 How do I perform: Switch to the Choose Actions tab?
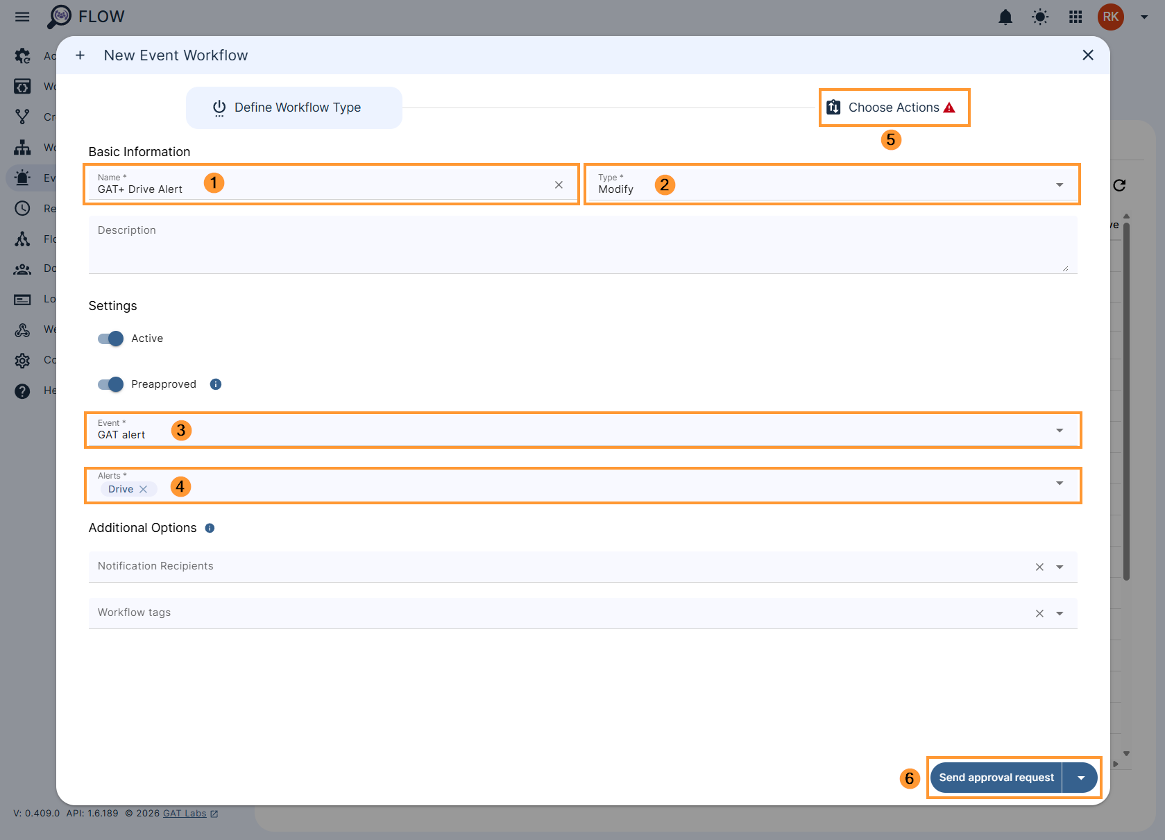pyautogui.click(x=894, y=108)
